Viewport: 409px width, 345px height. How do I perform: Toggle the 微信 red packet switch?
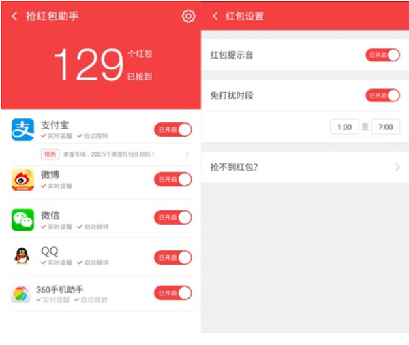tap(173, 218)
